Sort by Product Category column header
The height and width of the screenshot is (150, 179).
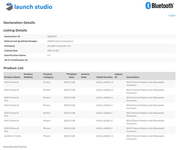48,76
